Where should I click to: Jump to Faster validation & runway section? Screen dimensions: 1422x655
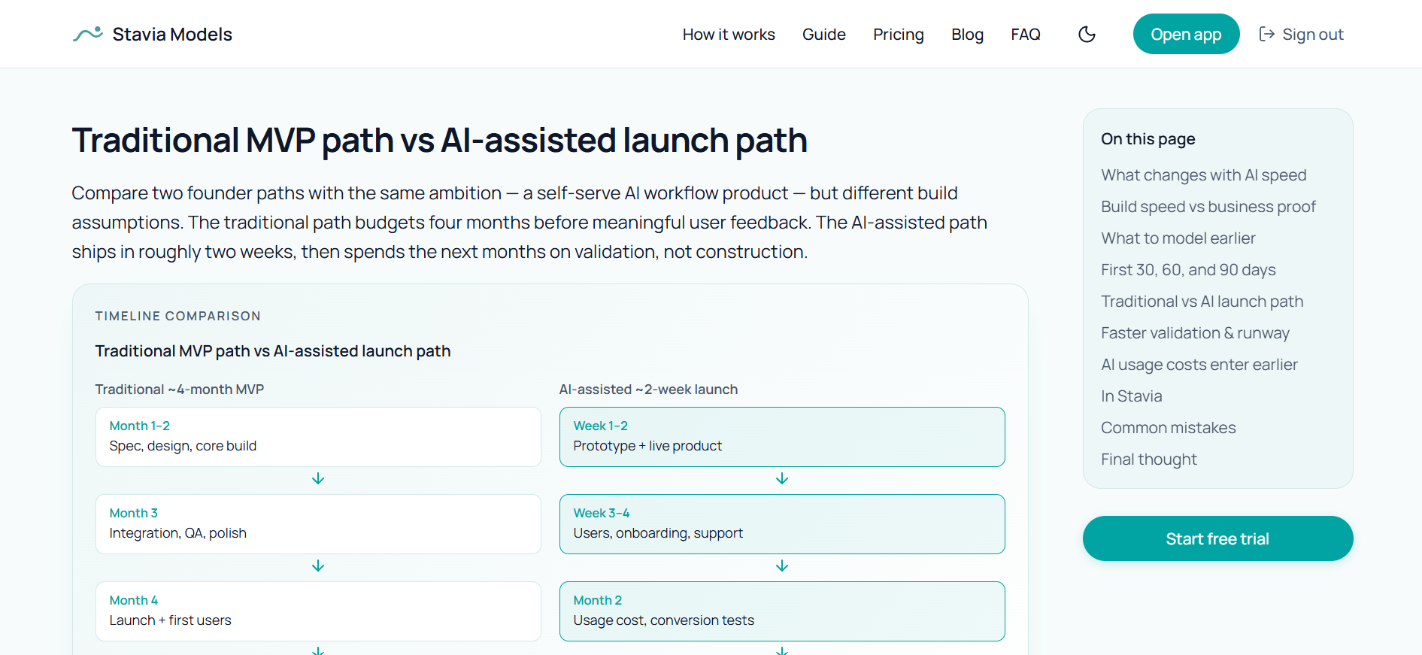pos(1195,333)
